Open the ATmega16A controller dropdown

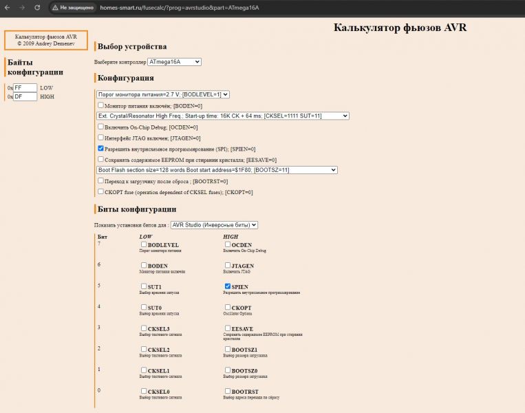click(175, 62)
